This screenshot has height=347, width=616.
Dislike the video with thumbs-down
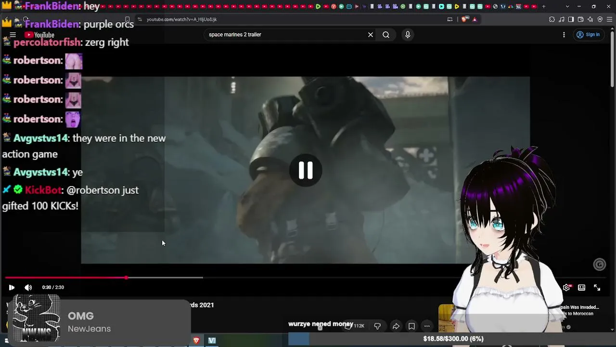point(377,326)
